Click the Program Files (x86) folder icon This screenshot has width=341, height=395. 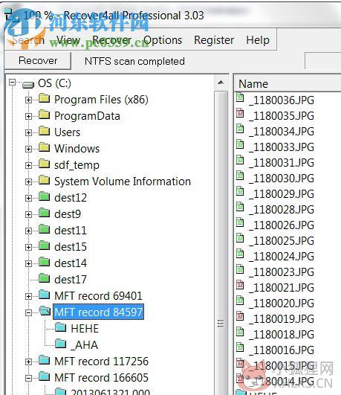click(x=45, y=98)
